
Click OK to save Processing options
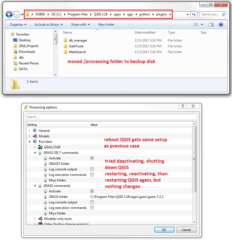tap(164, 230)
